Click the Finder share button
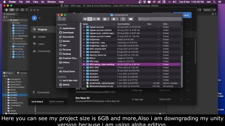 click(123, 19)
